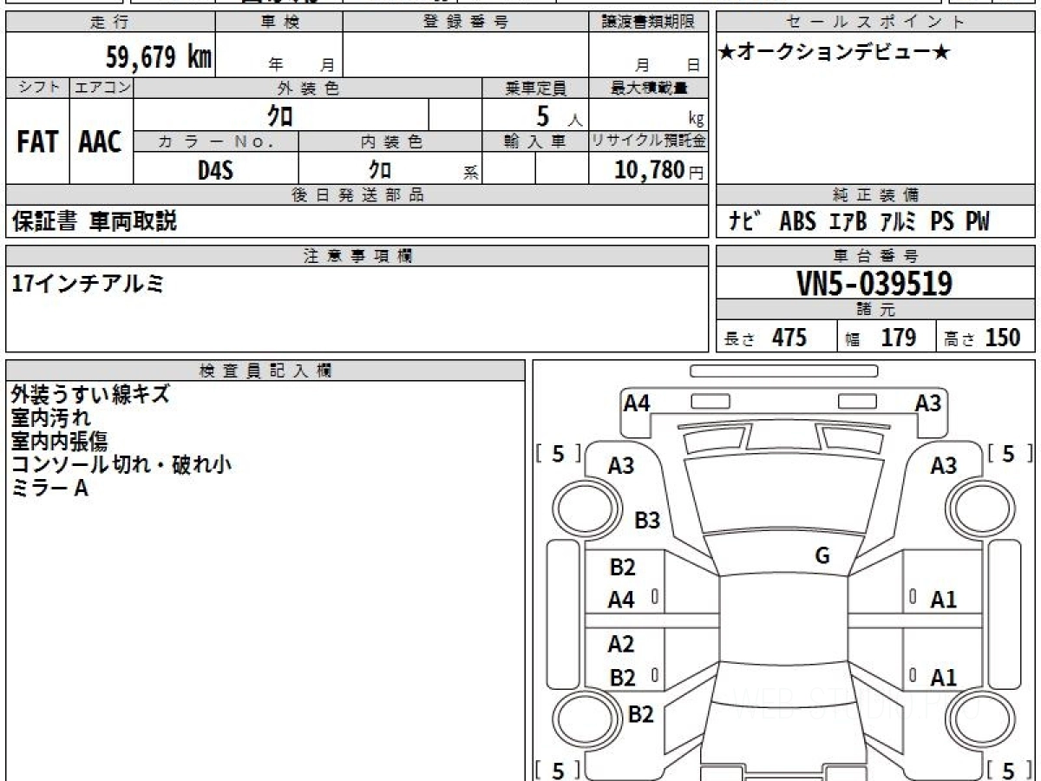Select the 乗車定員 header

pos(535,88)
